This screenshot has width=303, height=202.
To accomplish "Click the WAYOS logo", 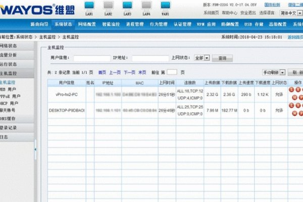I will tap(37, 10).
